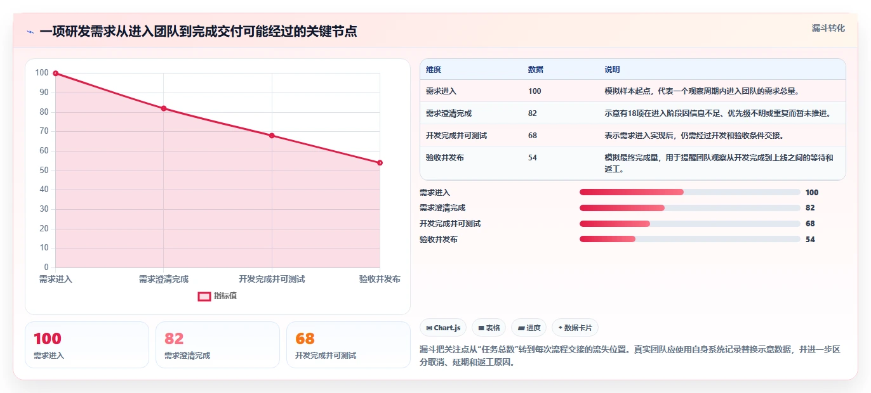
Task: Click the 需求澄清完成 x-axis label
Action: [x=164, y=280]
